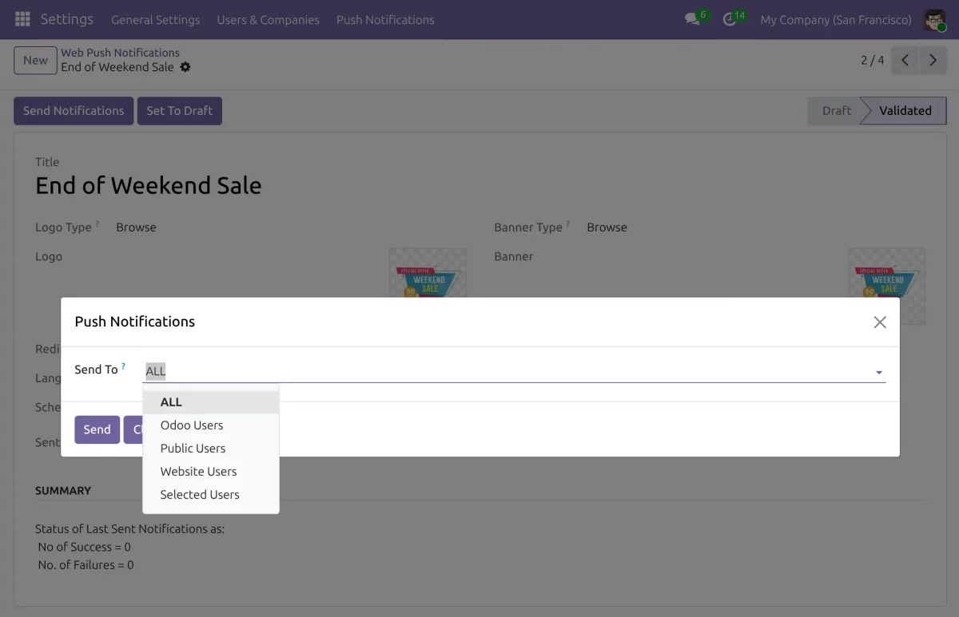
Task: Click the Logo weekend sale thumbnail
Action: coord(428,273)
